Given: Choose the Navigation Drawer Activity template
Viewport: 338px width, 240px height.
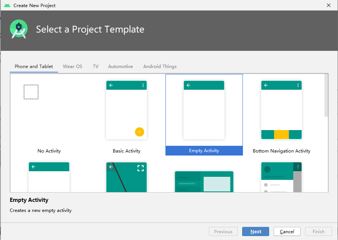Looking at the screenshot, I should (x=281, y=177).
